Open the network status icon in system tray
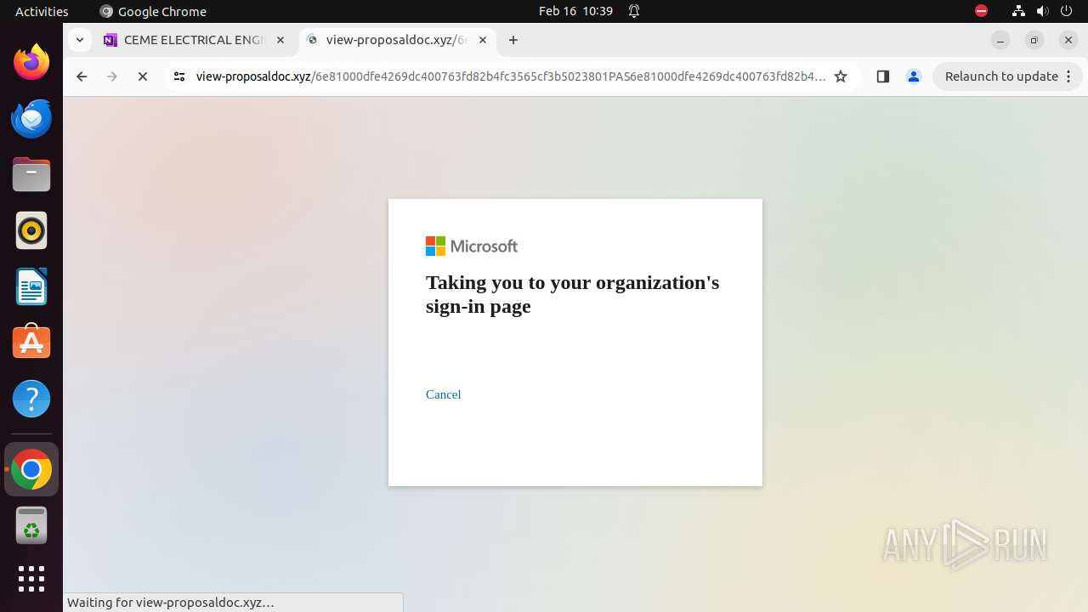 pyautogui.click(x=1018, y=11)
